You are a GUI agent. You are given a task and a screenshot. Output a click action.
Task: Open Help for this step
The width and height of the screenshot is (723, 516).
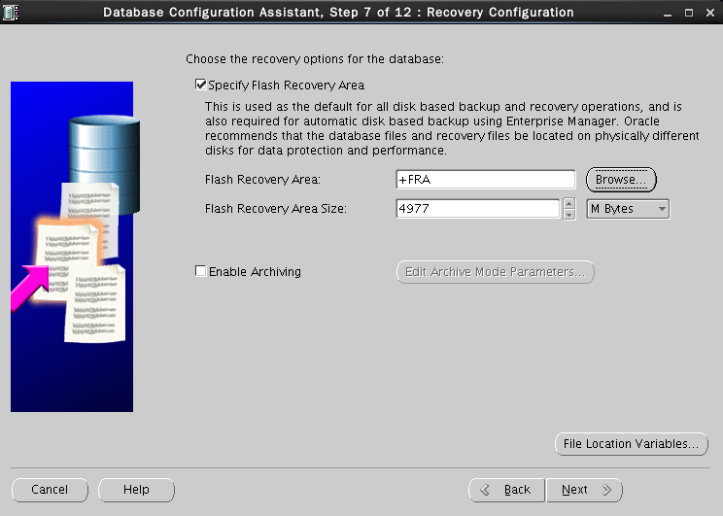136,490
